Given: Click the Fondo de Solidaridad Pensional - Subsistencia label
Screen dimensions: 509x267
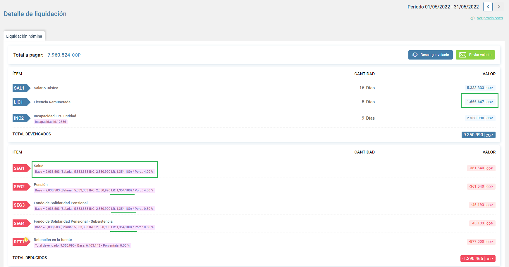Looking at the screenshot, I should pos(73,221).
